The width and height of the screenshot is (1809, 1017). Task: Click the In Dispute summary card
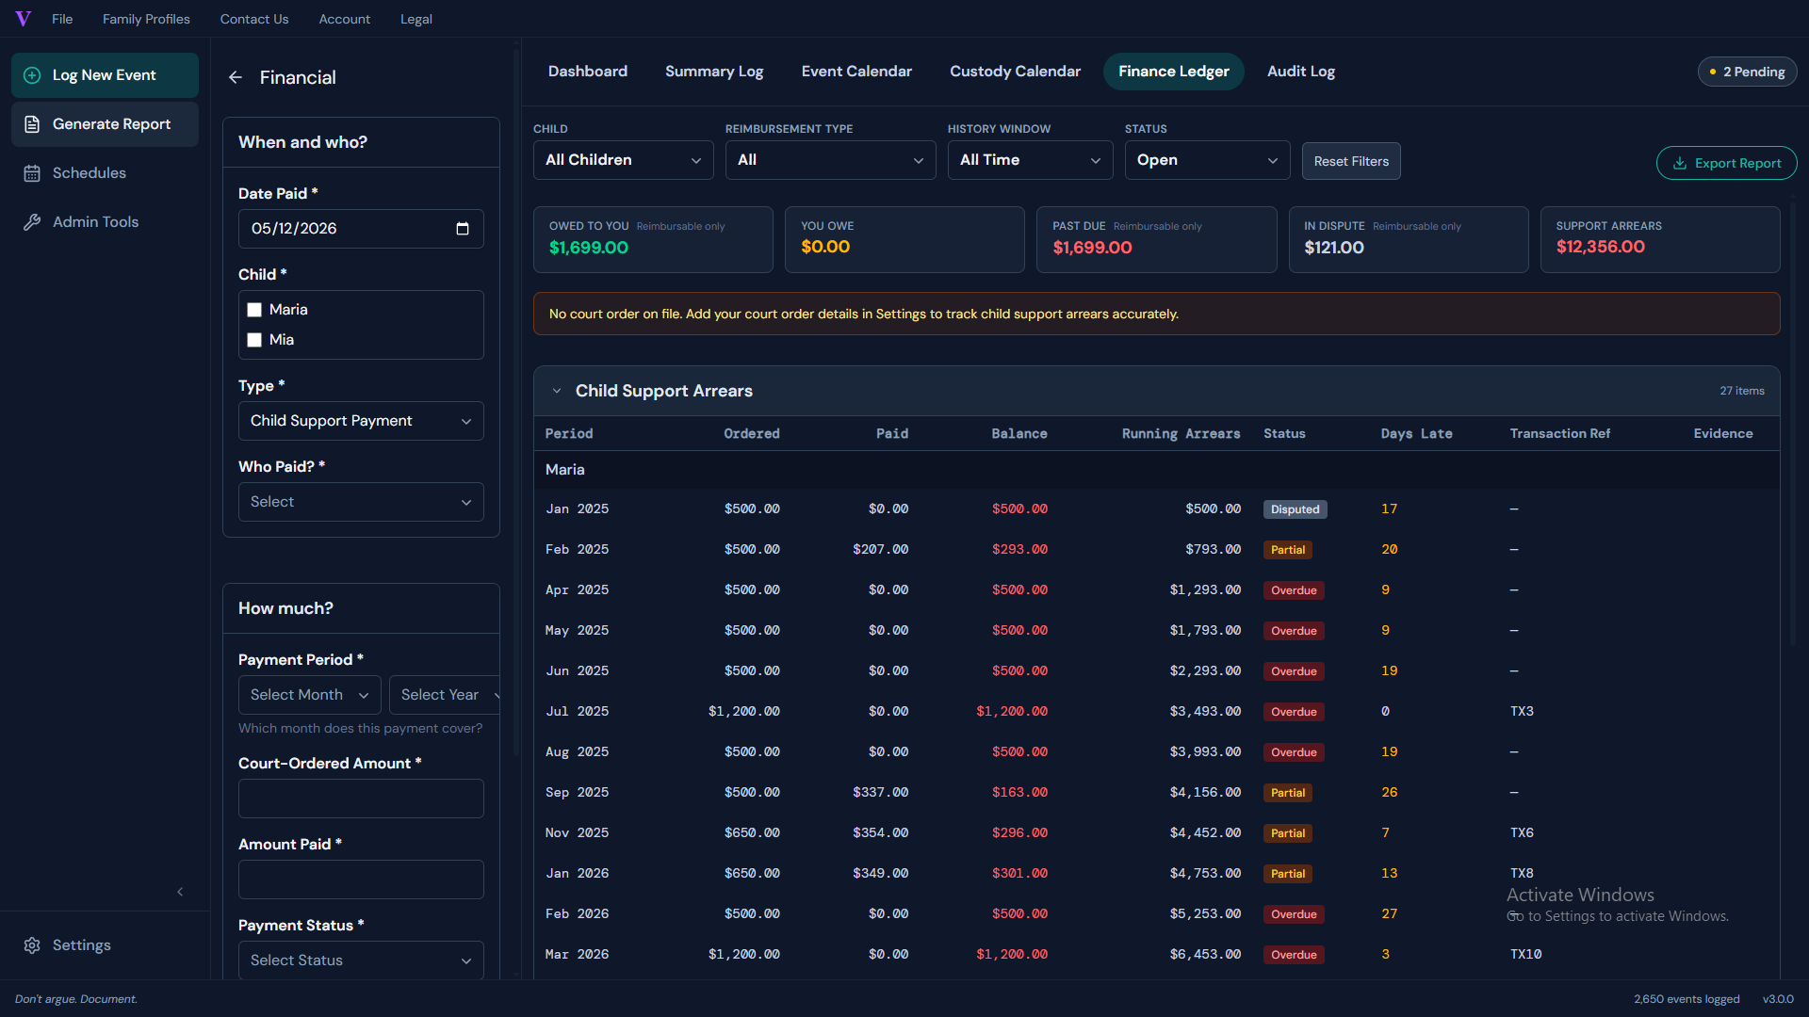[x=1409, y=239]
